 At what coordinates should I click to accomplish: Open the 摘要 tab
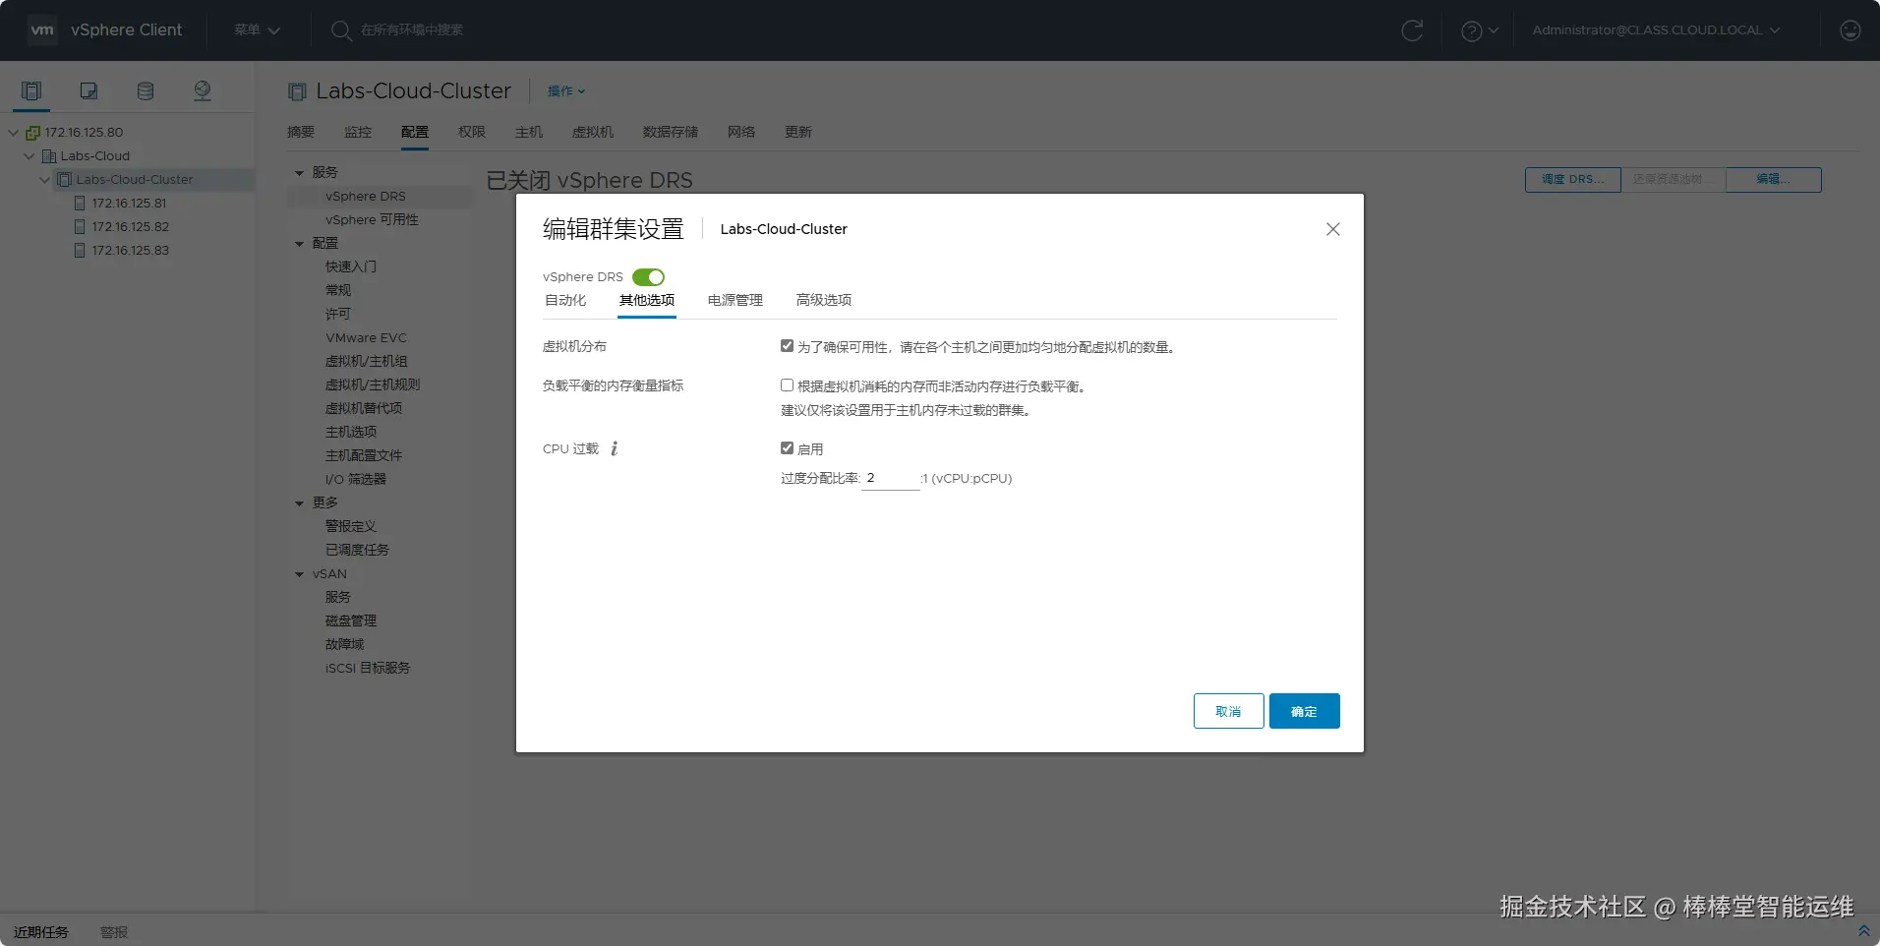(x=301, y=132)
